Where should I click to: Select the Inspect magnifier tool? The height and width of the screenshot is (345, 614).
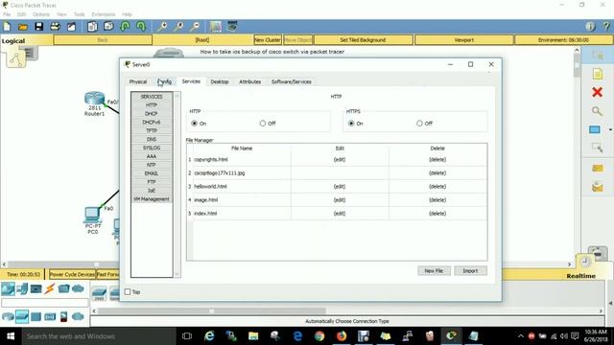click(597, 111)
